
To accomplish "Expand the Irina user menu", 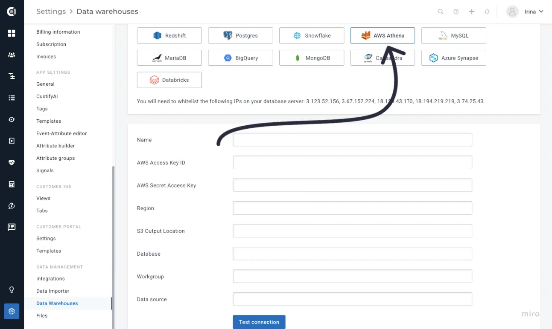I will pyautogui.click(x=534, y=12).
